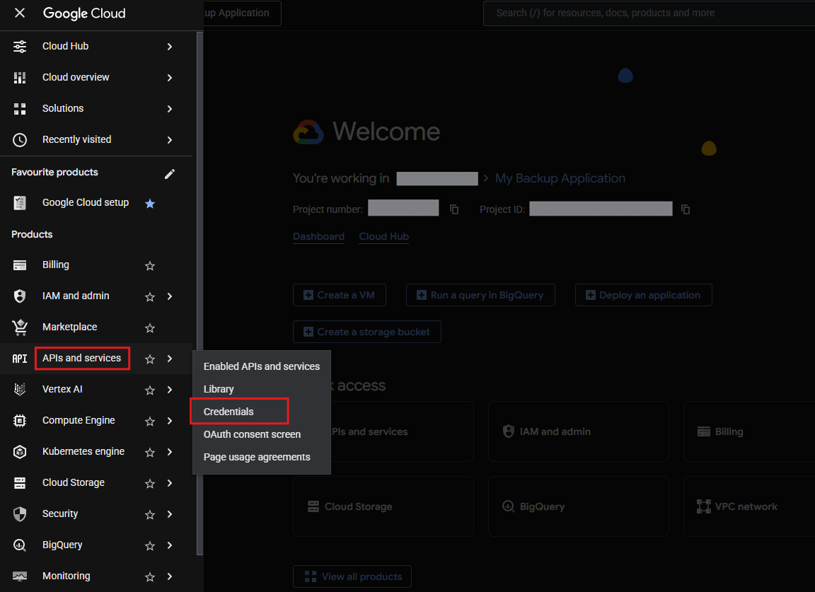
Task: Star the Monitoring product
Action: [150, 577]
